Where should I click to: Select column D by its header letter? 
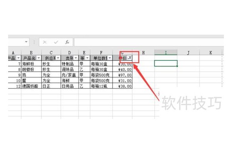70,53
